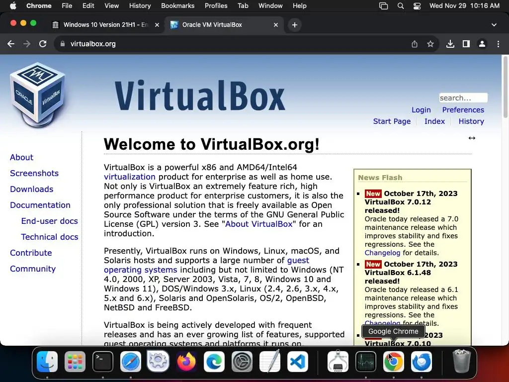Open Spotlight search in menu bar

pyautogui.click(x=401, y=6)
